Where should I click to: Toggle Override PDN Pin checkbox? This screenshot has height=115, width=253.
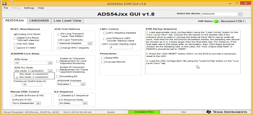coord(103,62)
